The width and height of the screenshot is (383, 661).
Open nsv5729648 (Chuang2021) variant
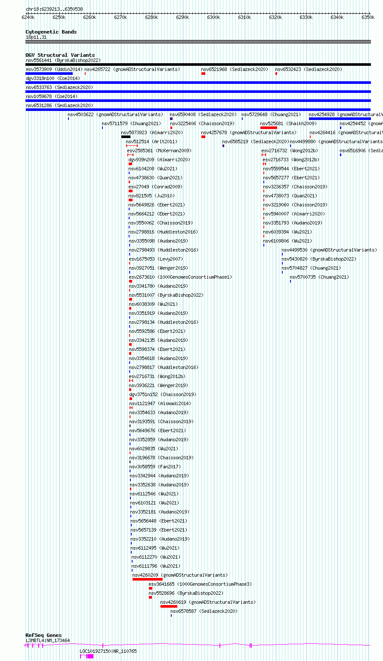click(x=271, y=114)
